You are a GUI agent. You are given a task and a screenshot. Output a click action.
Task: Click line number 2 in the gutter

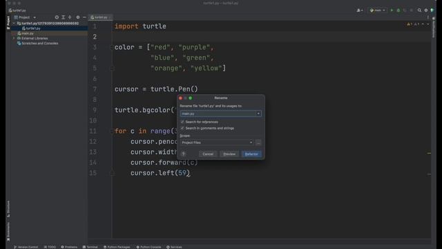95,37
